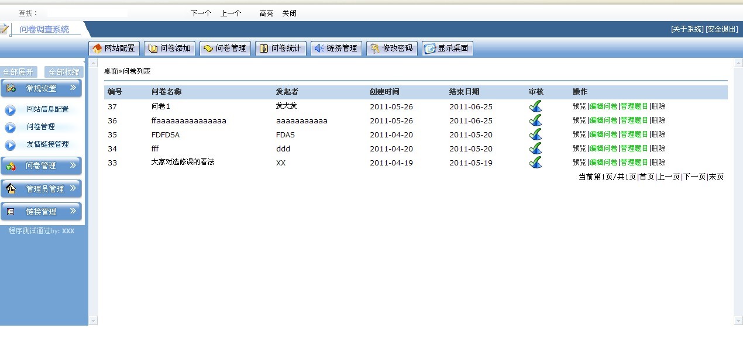Click the audit checkmark for row 33
The image size is (743, 342).
pos(535,162)
